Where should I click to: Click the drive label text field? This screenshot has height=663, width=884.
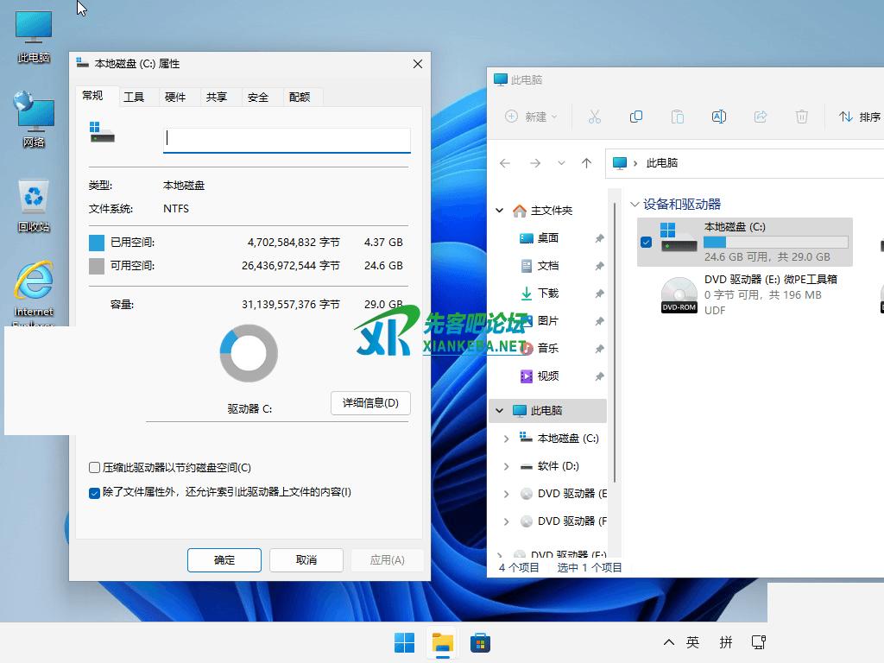pos(287,139)
